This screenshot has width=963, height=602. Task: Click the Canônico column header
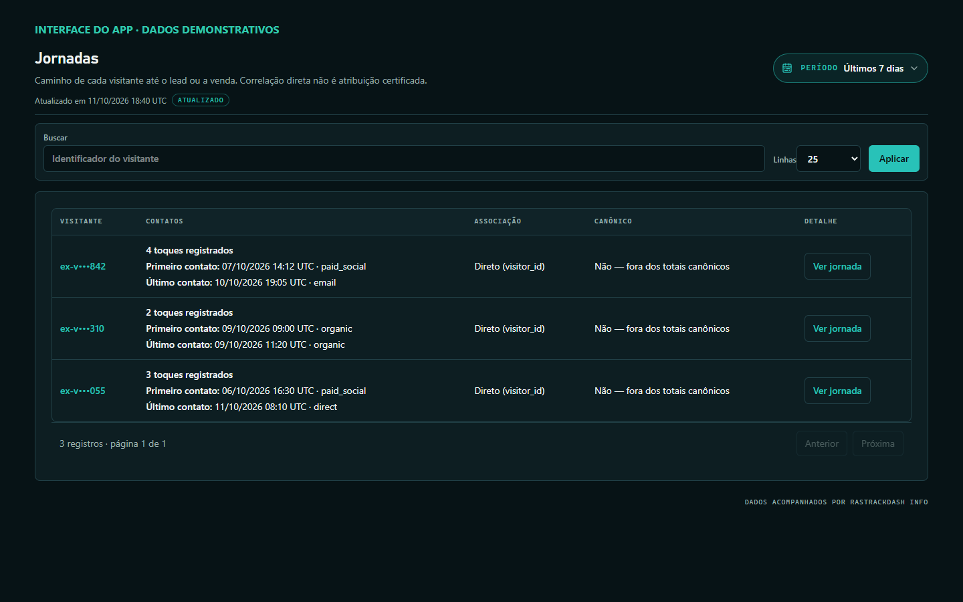(x=613, y=221)
